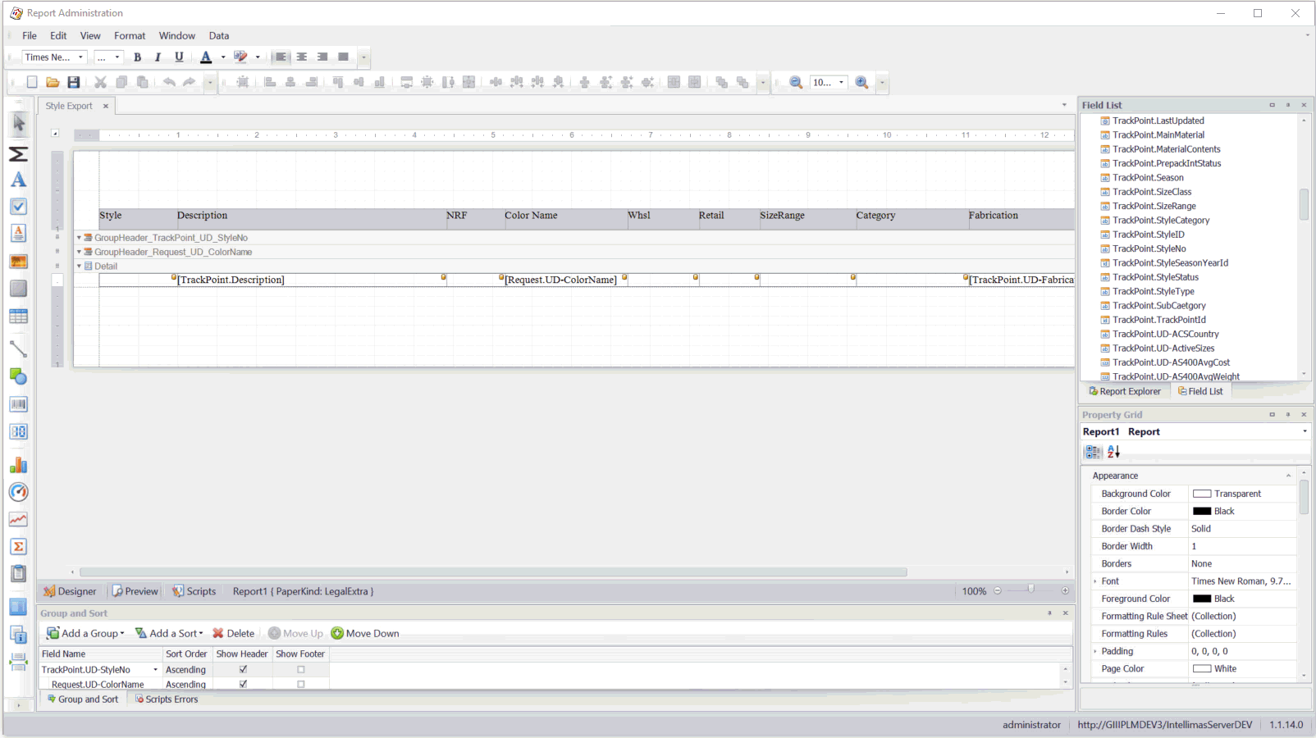This screenshot has height=738, width=1316.
Task: Select the Panel control tool
Action: tap(18, 289)
